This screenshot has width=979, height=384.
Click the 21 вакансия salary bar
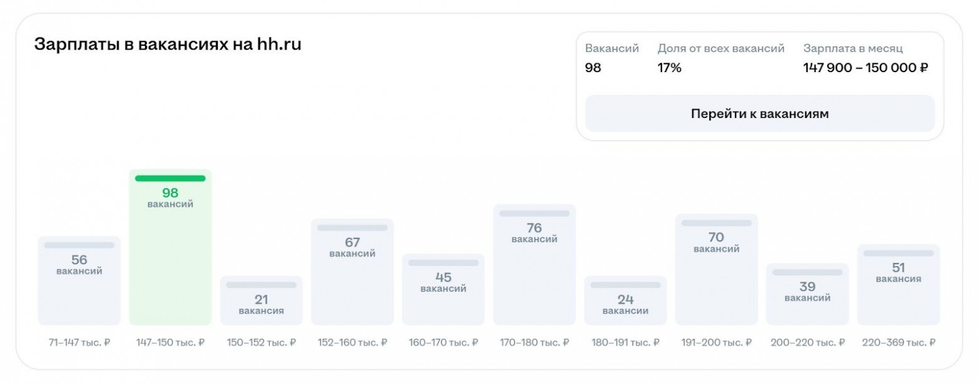click(x=261, y=301)
